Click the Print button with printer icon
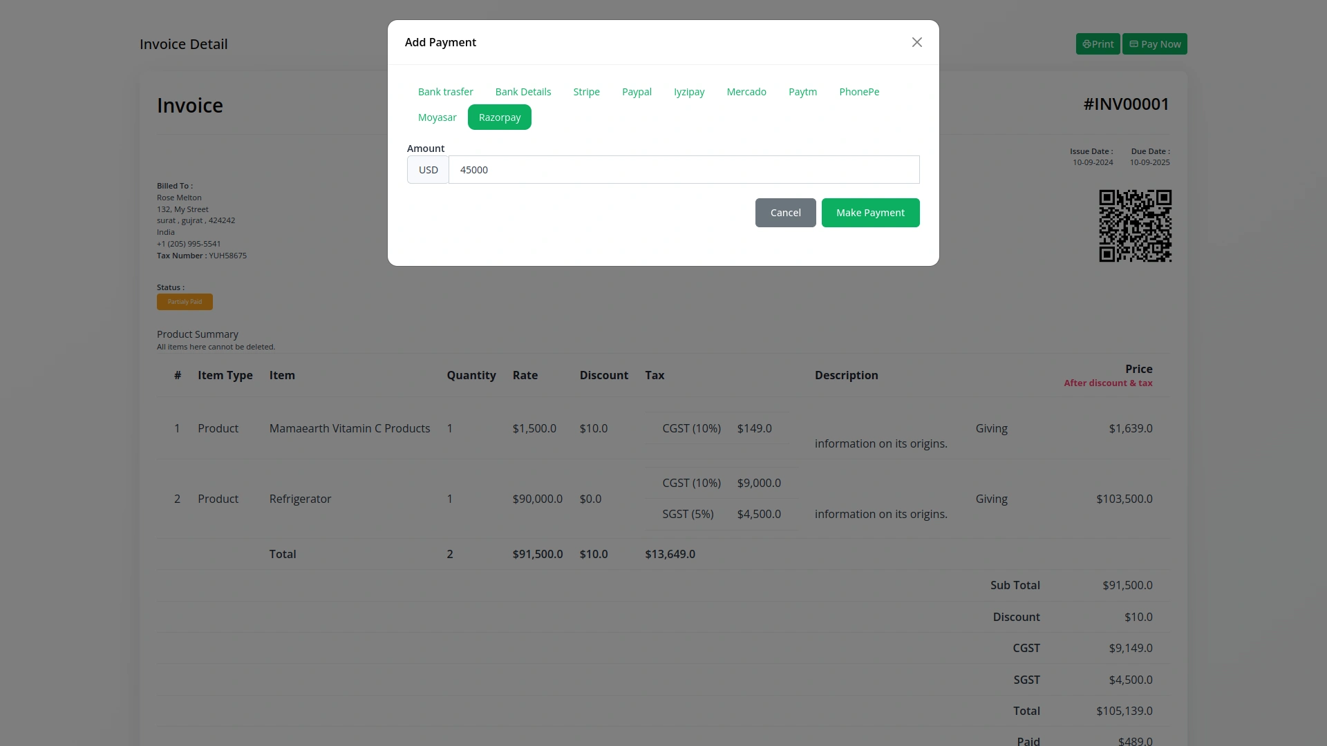 click(1098, 44)
